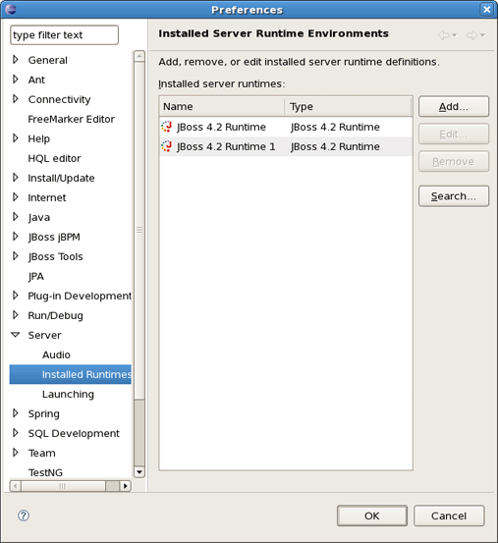Select Installed Runtimes under Server
Screen dimensions: 498x543
point(71,374)
